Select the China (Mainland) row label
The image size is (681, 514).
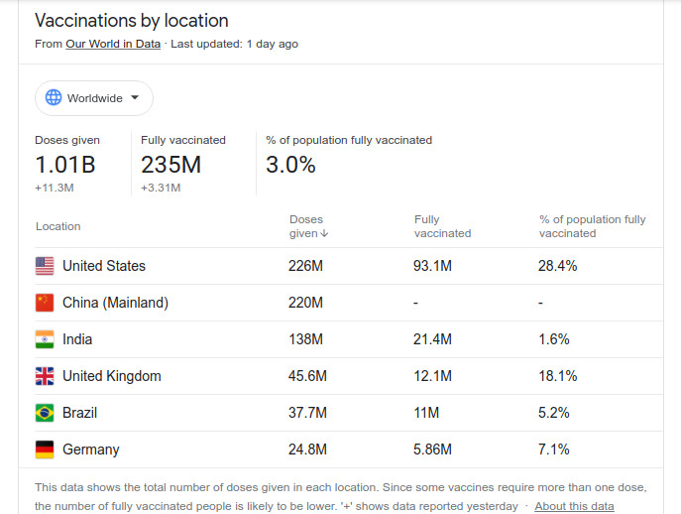[115, 303]
